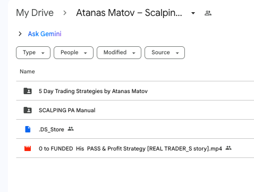Go back to My Drive breadcrumb

(x=35, y=13)
